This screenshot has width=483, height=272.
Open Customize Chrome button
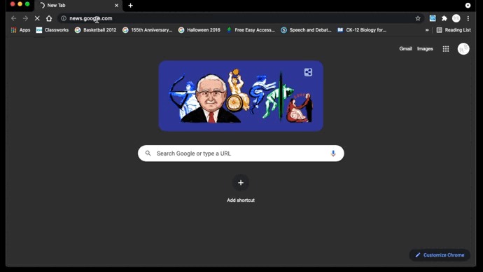[440, 255]
